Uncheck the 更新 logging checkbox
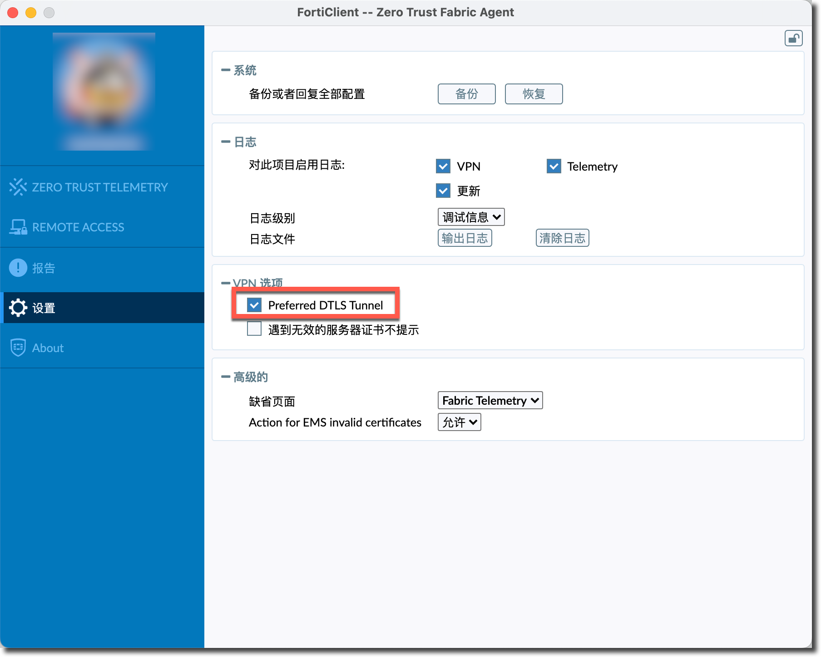 point(443,191)
